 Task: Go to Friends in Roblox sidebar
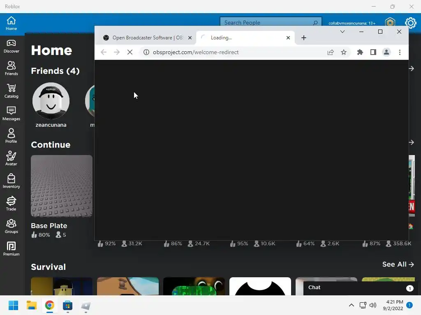point(11,68)
